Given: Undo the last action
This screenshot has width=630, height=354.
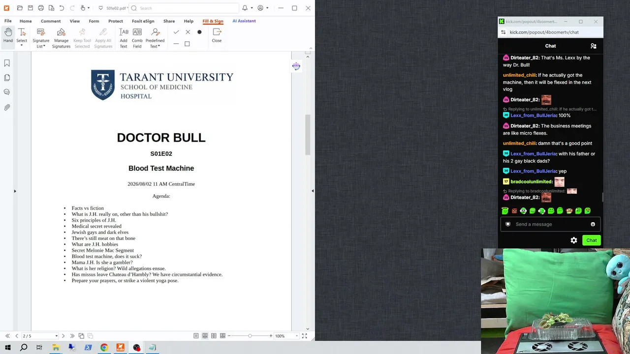Looking at the screenshot, I should [62, 8].
